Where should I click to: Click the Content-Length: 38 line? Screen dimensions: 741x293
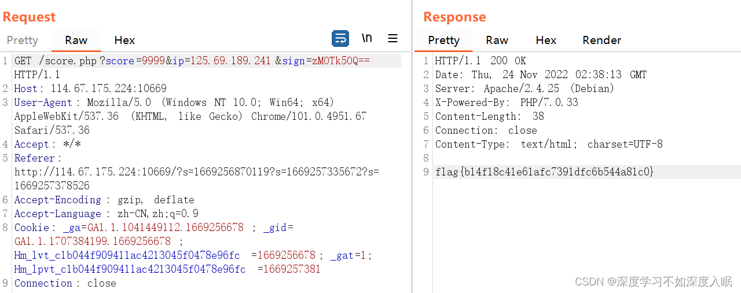(490, 116)
